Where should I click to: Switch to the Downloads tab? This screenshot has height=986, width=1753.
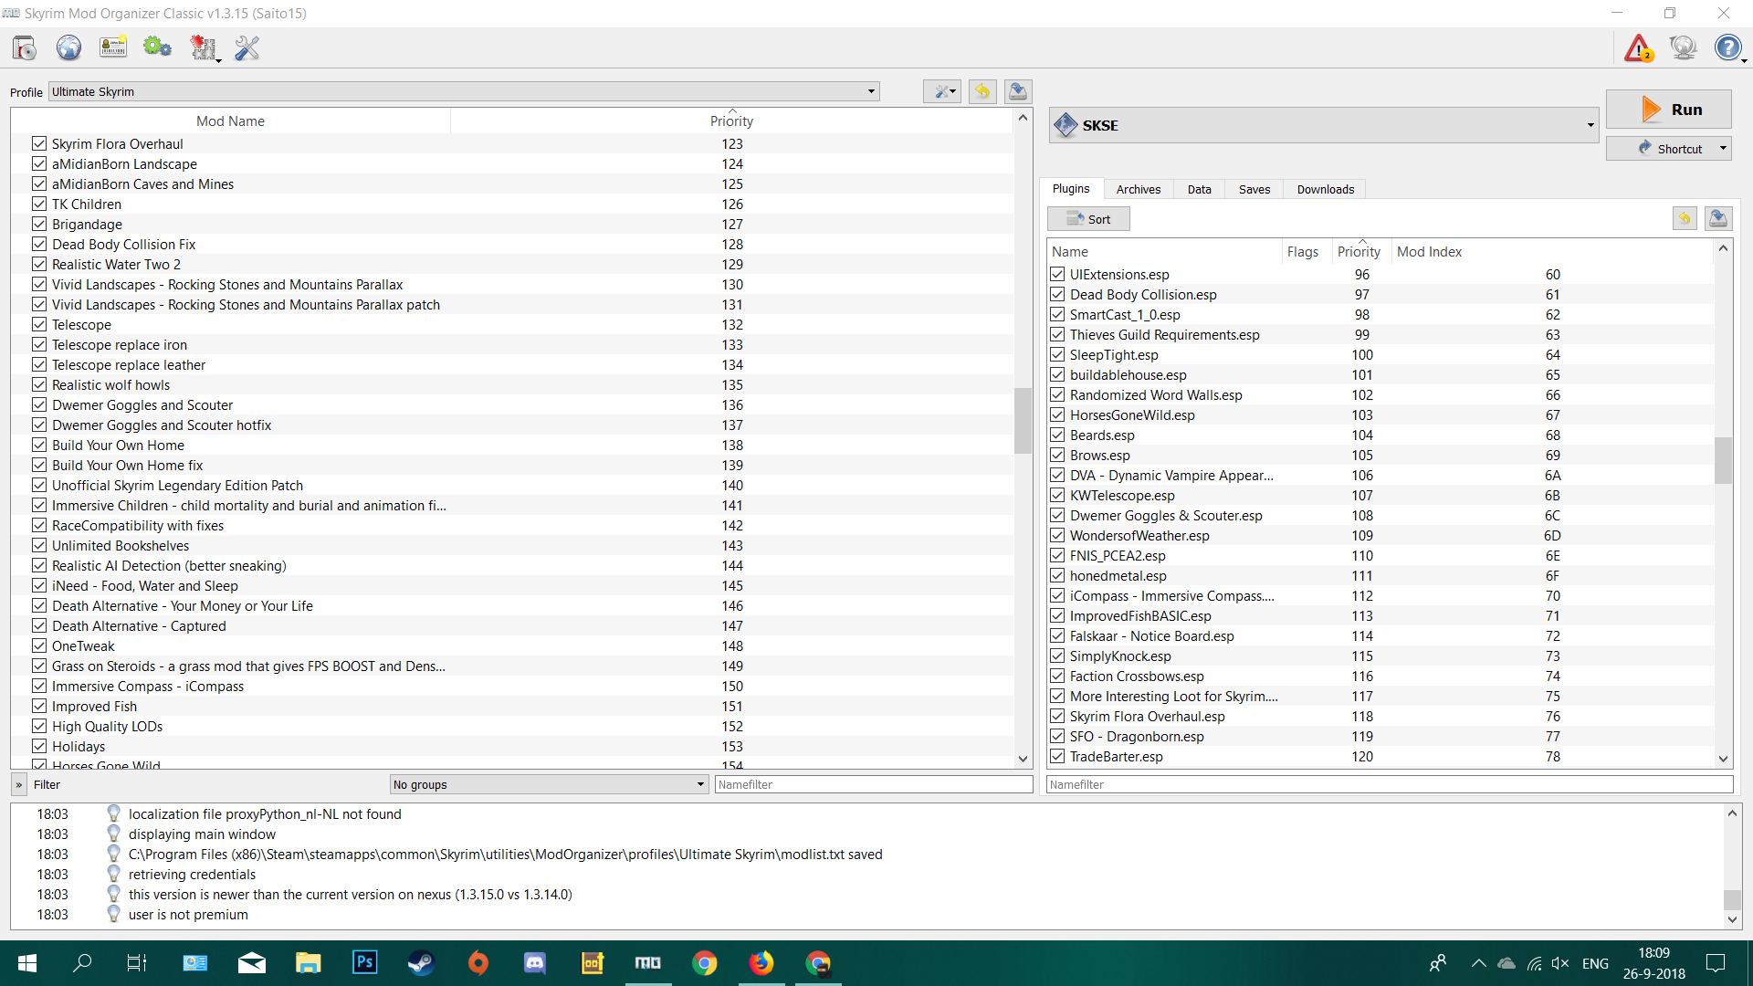(1326, 189)
